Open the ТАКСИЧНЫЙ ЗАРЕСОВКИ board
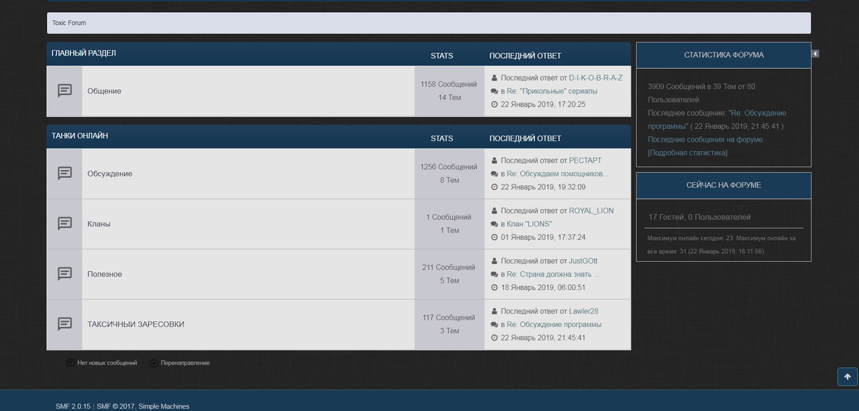The width and height of the screenshot is (859, 411). [136, 324]
